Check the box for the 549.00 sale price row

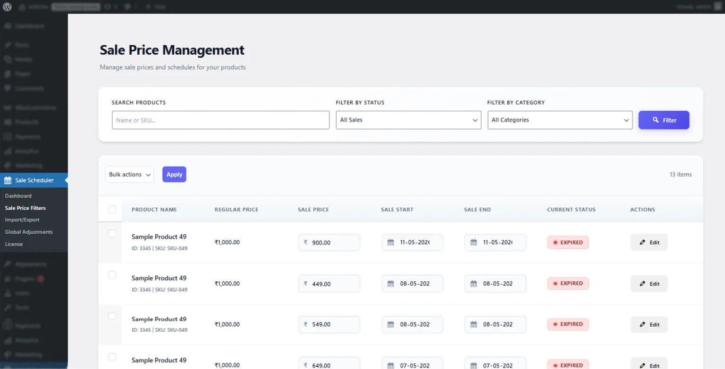tap(112, 316)
